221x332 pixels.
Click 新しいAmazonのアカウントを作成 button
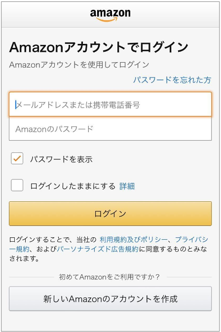(x=110, y=299)
